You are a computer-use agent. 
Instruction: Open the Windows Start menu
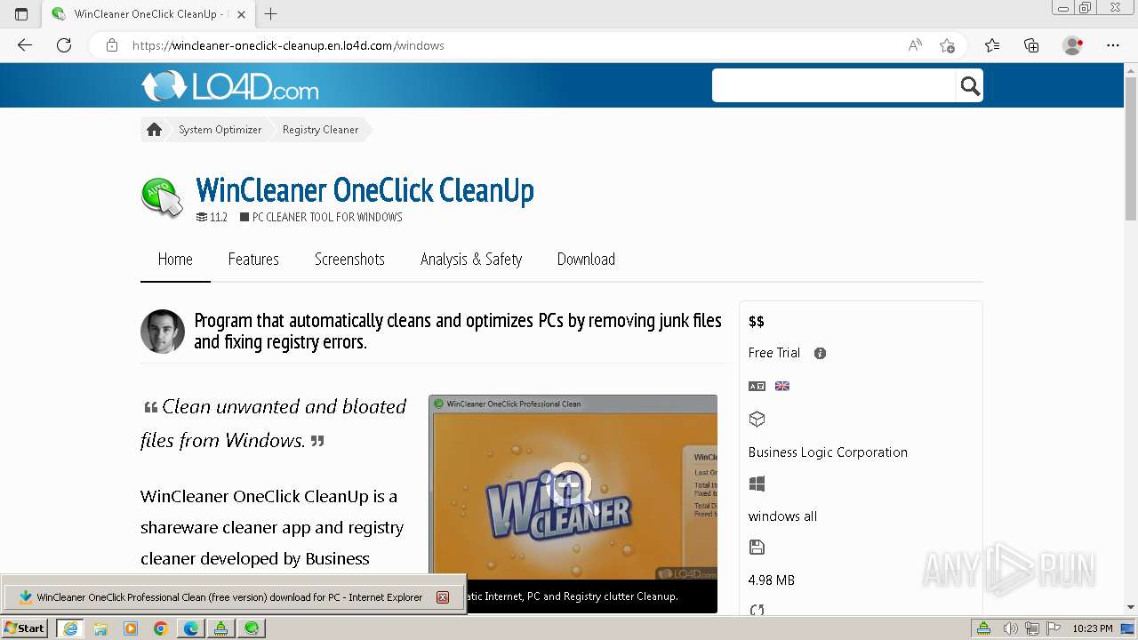[25, 628]
